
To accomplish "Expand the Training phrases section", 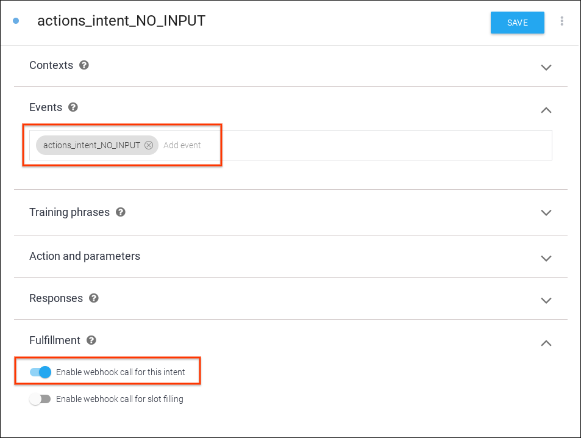I will pyautogui.click(x=546, y=213).
